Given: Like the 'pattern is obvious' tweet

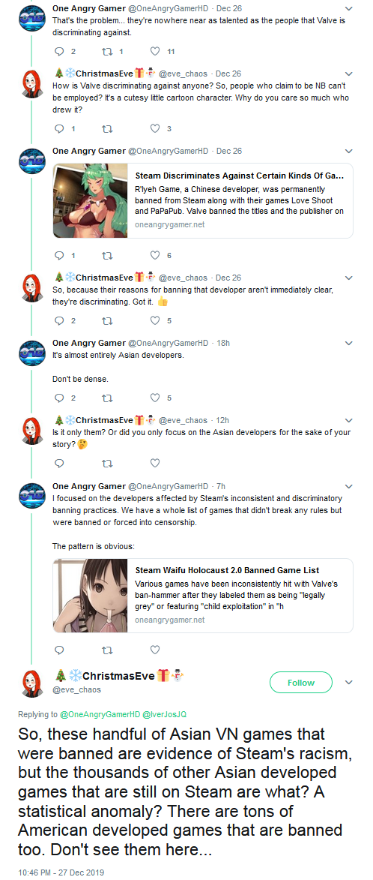Looking at the screenshot, I should [155, 650].
